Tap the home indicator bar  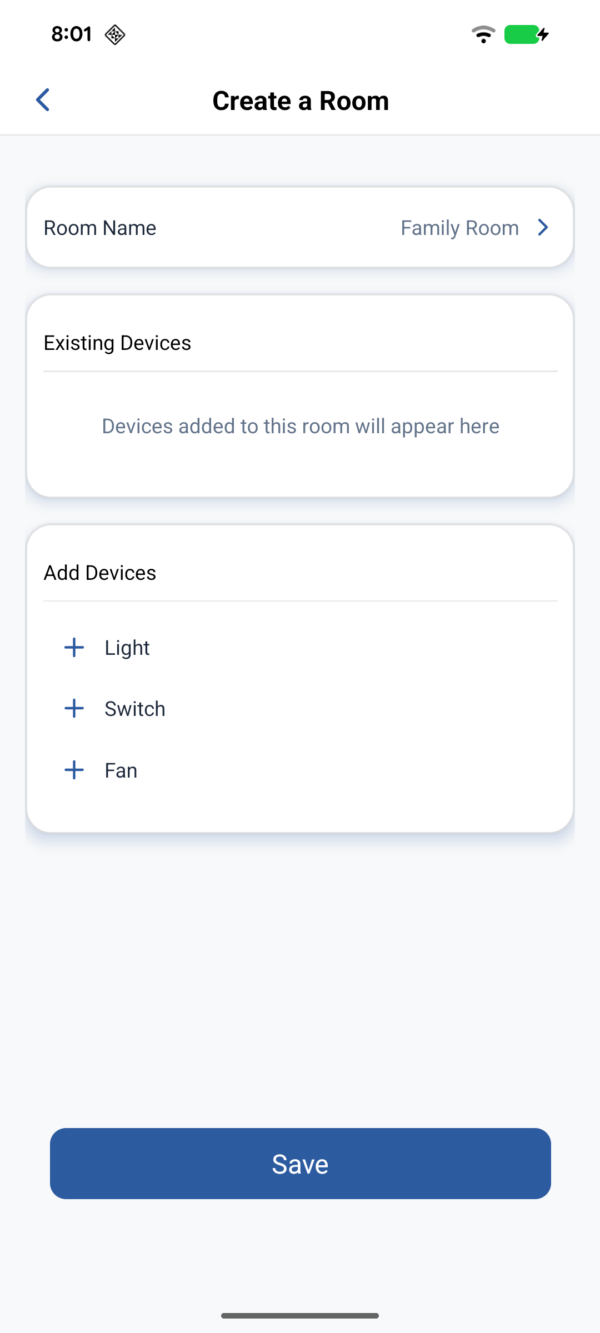[x=300, y=1316]
